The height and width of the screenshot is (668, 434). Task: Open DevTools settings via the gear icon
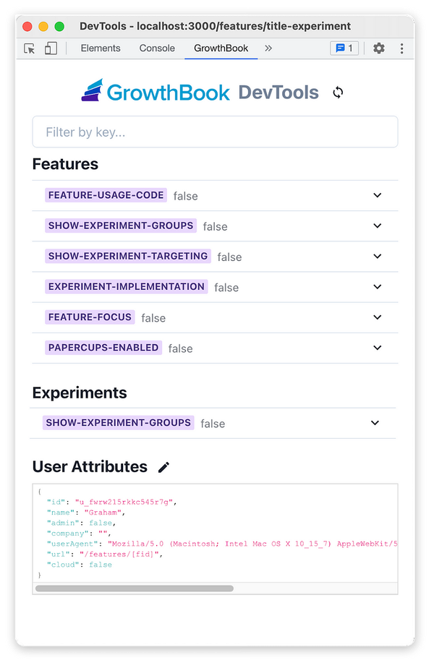tap(378, 48)
